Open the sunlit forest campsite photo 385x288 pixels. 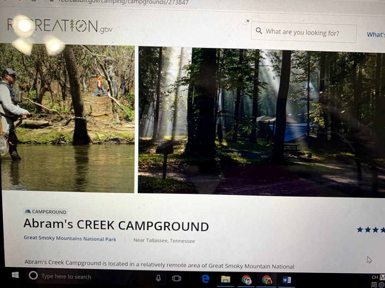[x=261, y=122]
